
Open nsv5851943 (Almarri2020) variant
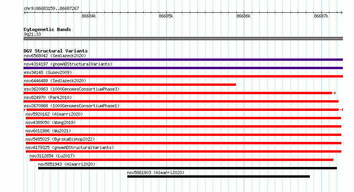(66, 164)
